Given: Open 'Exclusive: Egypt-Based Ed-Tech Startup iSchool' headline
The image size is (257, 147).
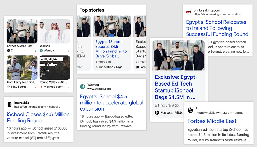Looking at the screenshot, I should point(176,87).
